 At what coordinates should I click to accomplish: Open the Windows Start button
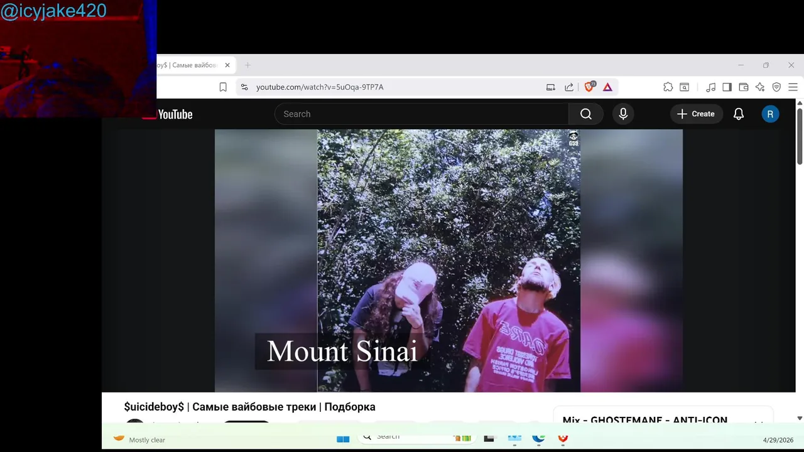[343, 439]
